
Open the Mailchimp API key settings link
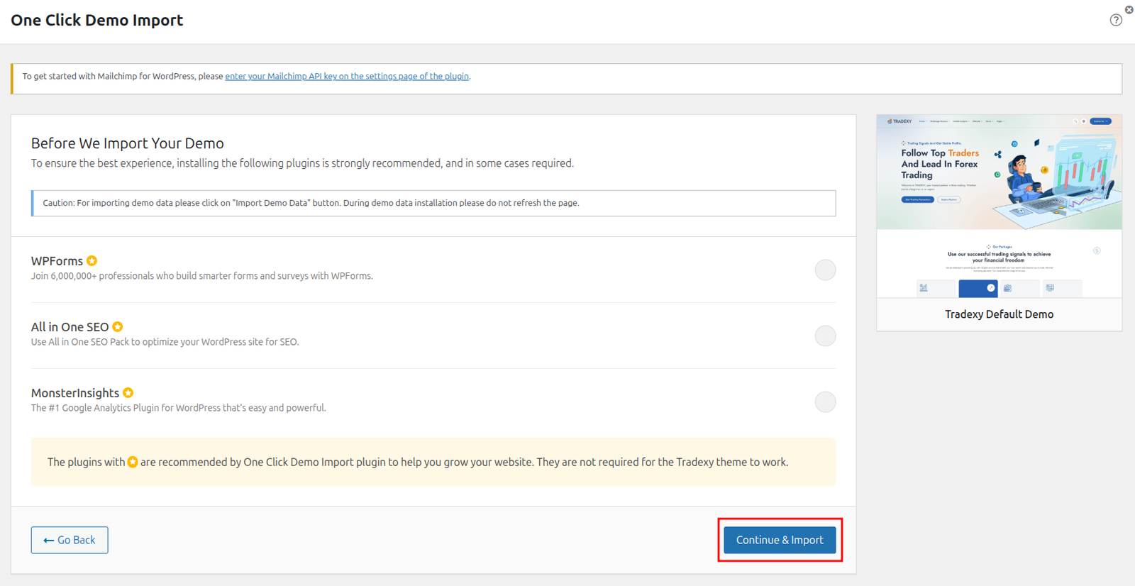point(347,77)
